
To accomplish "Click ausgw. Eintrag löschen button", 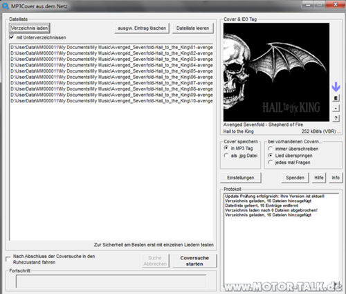I will pyautogui.click(x=142, y=28).
